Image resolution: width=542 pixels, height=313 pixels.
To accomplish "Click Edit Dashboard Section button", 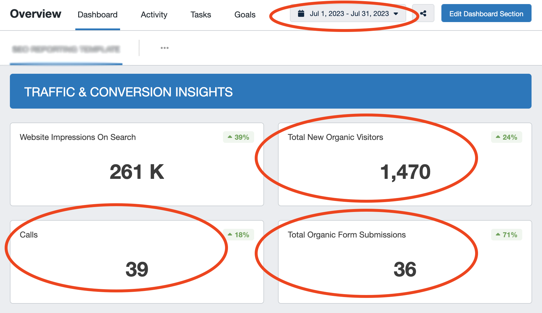I will [486, 13].
